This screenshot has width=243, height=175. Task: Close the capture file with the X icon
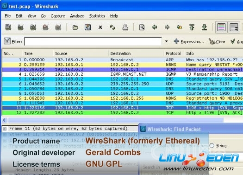(x=100, y=27)
